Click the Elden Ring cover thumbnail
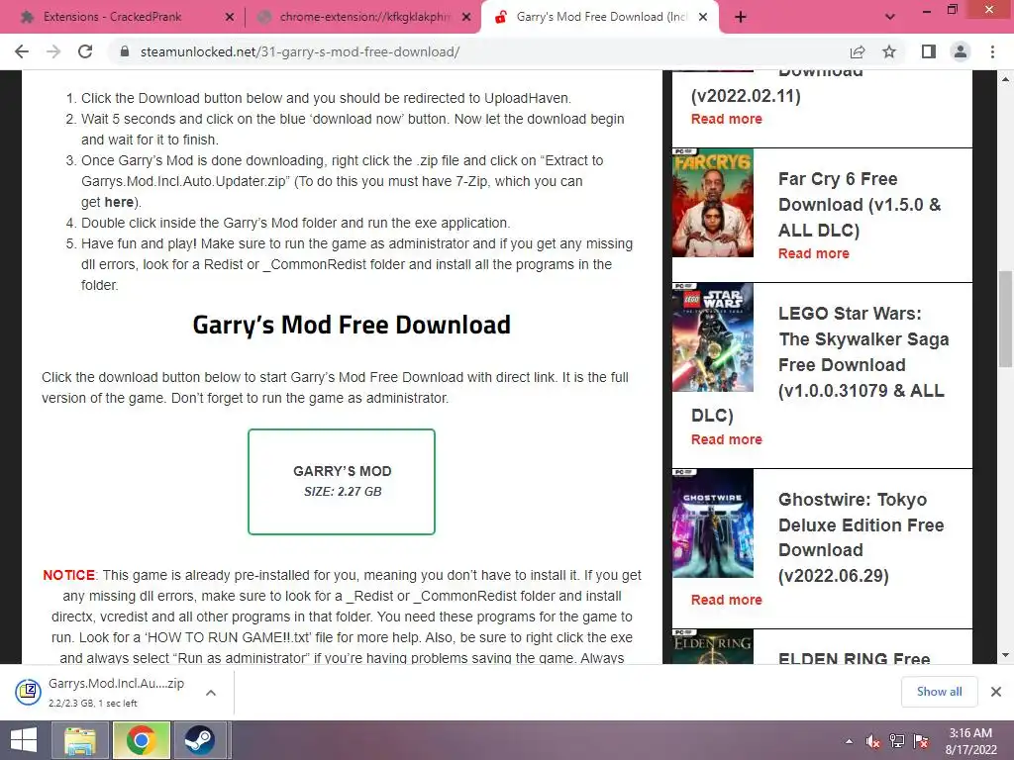1014x760 pixels. [x=713, y=646]
